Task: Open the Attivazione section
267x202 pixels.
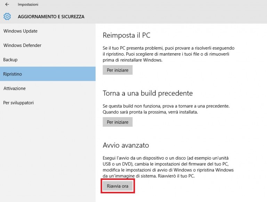Action: 14,88
